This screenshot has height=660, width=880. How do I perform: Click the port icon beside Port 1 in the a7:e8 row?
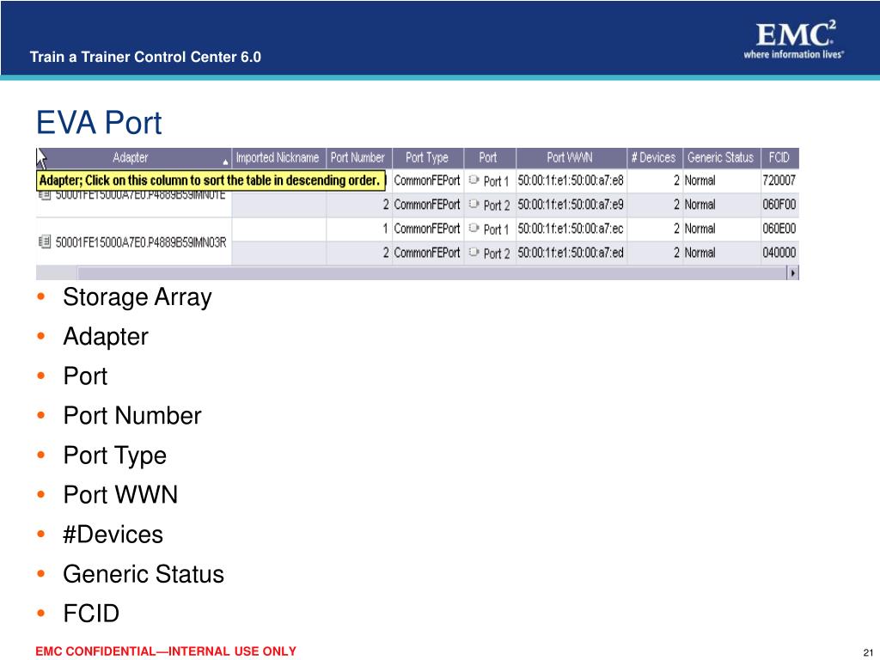coord(474,180)
